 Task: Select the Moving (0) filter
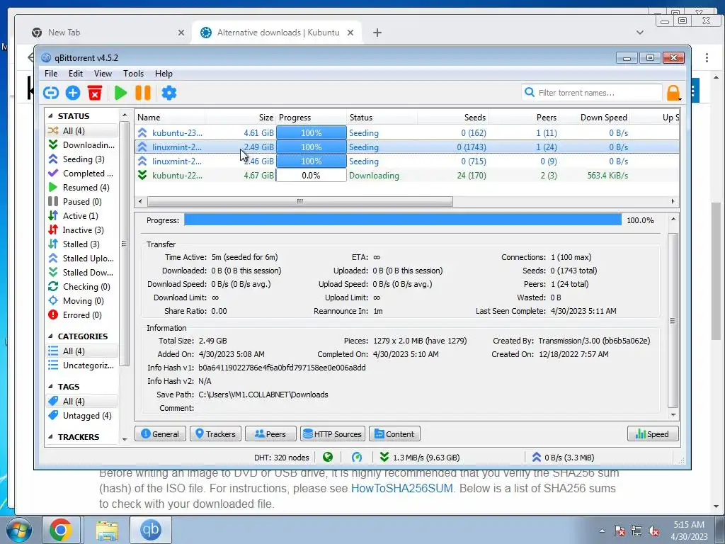(82, 301)
